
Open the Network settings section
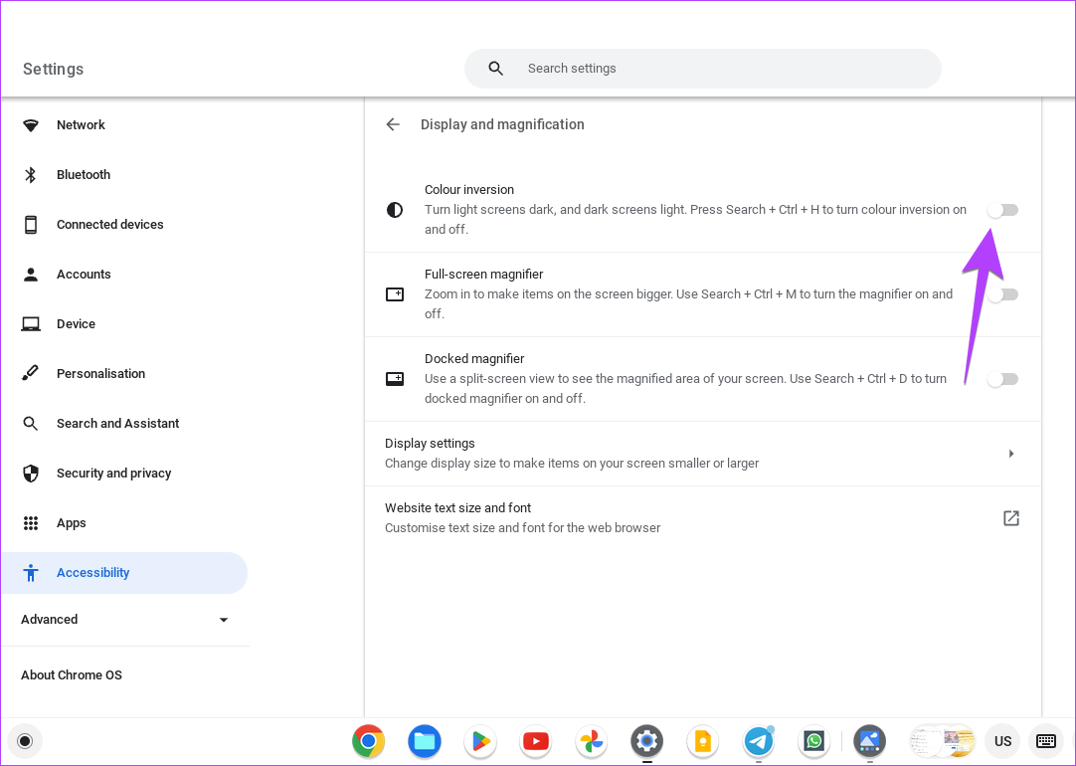pyautogui.click(x=81, y=124)
